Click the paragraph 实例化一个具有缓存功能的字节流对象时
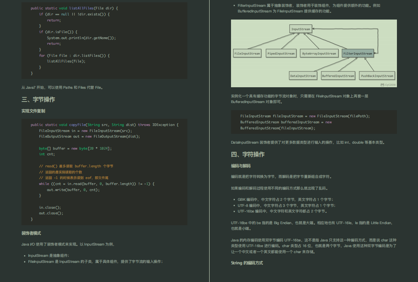418x282 pixels. 299,99
